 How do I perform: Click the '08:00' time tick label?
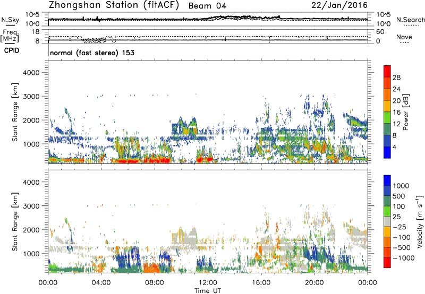click(155, 283)
